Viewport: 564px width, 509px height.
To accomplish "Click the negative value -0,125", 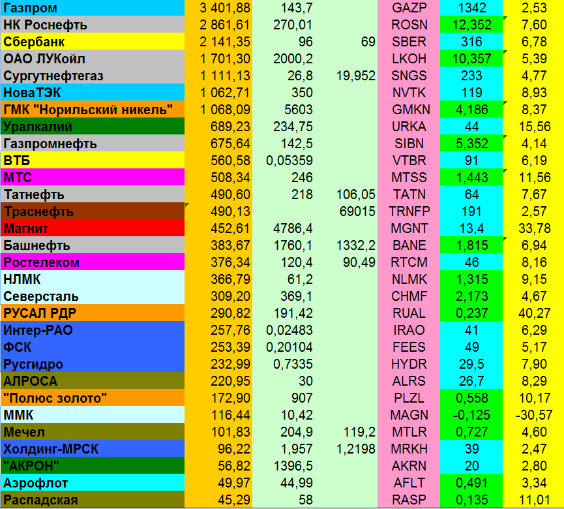I will click(x=471, y=414).
